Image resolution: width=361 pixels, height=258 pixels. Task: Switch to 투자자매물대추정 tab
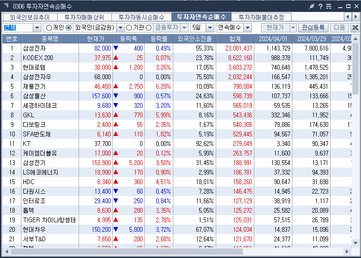click(261, 17)
